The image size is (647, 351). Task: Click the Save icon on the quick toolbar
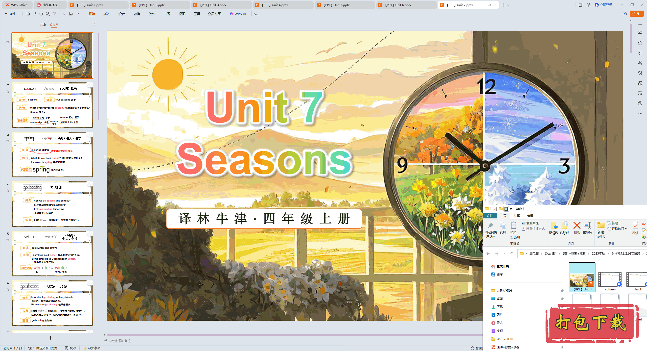pyautogui.click(x=28, y=14)
